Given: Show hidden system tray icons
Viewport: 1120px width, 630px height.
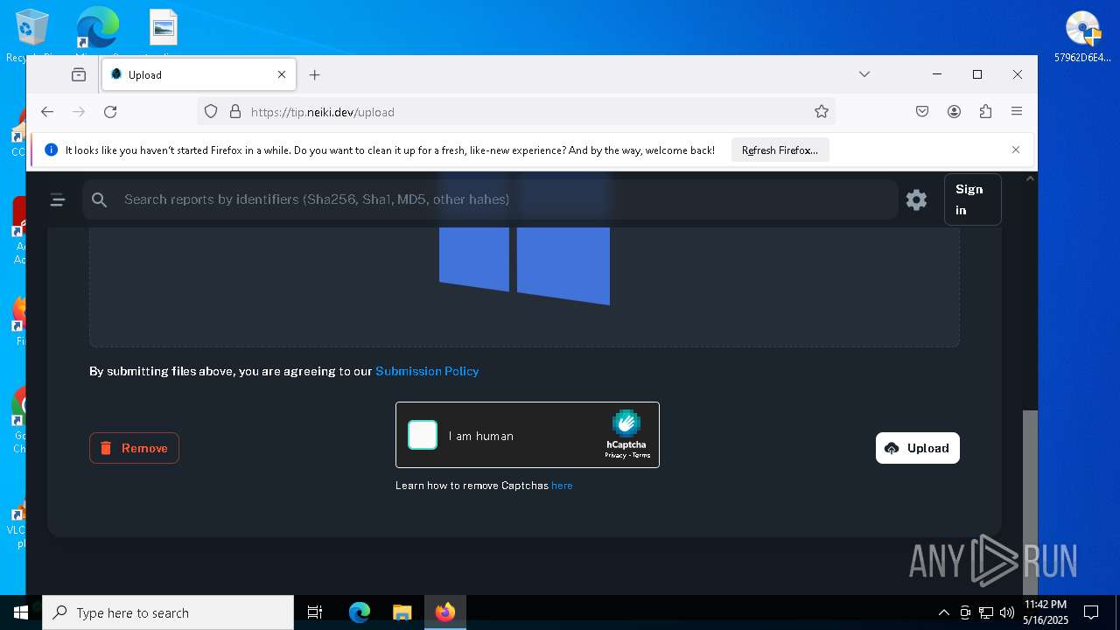Looking at the screenshot, I should [943, 612].
